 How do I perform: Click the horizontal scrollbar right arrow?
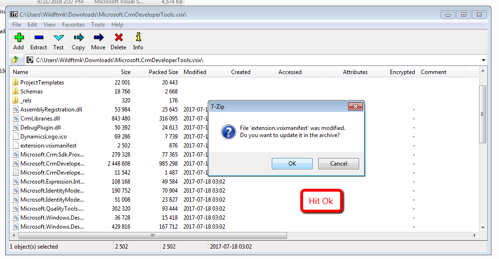474,235
